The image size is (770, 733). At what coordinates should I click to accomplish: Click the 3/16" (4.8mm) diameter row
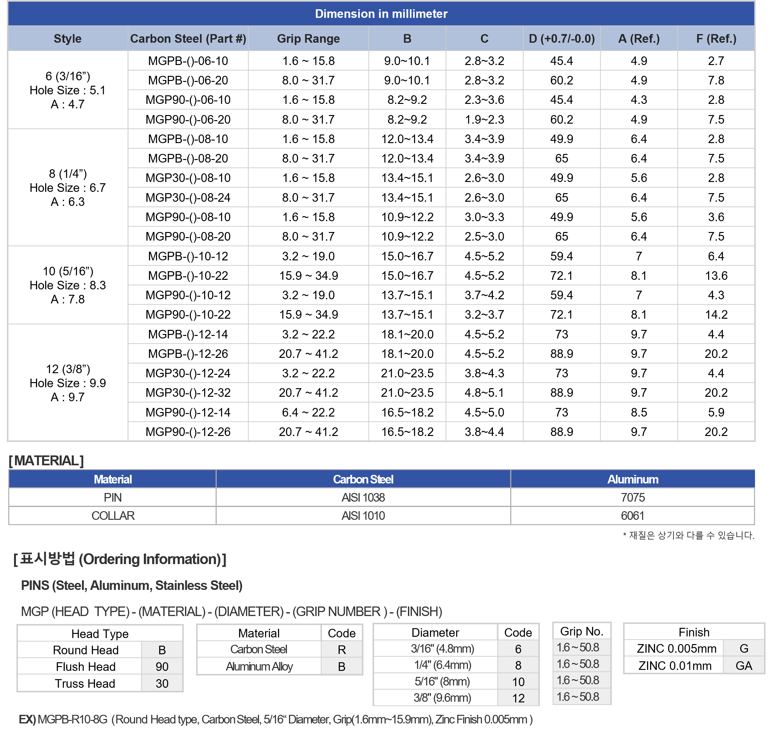point(456,649)
